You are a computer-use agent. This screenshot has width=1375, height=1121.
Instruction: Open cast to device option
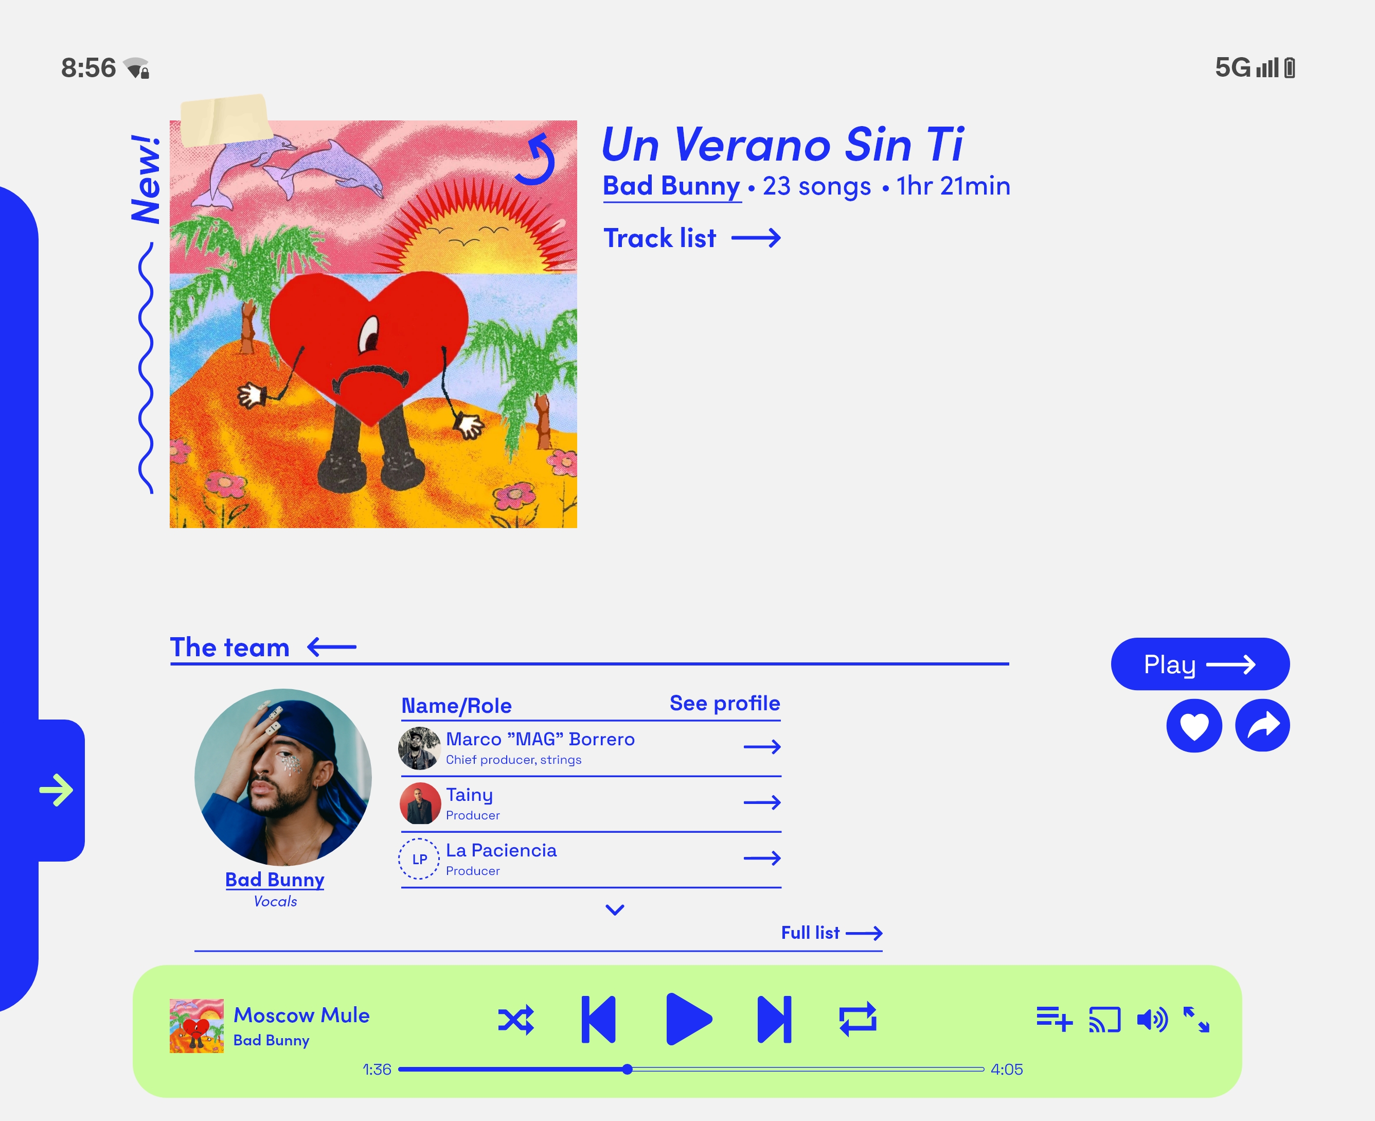(1104, 1020)
